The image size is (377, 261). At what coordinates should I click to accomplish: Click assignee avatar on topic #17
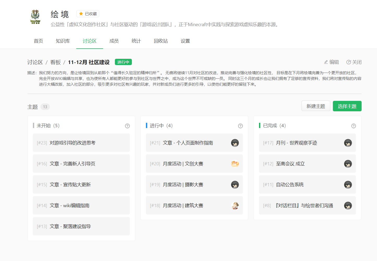[x=348, y=143]
